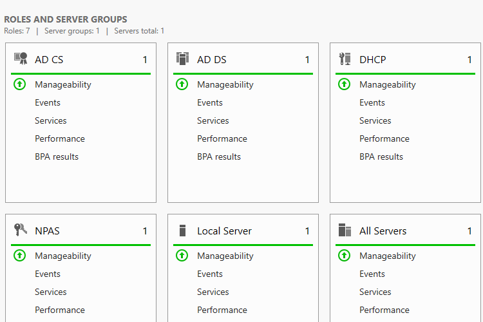This screenshot has width=483, height=322.
Task: Open Performance in the NPAS tile
Action: pyautogui.click(x=60, y=310)
